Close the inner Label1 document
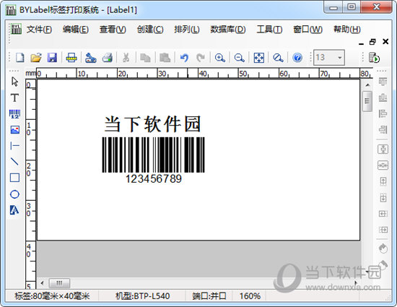This screenshot has width=397, height=307. coord(385,42)
